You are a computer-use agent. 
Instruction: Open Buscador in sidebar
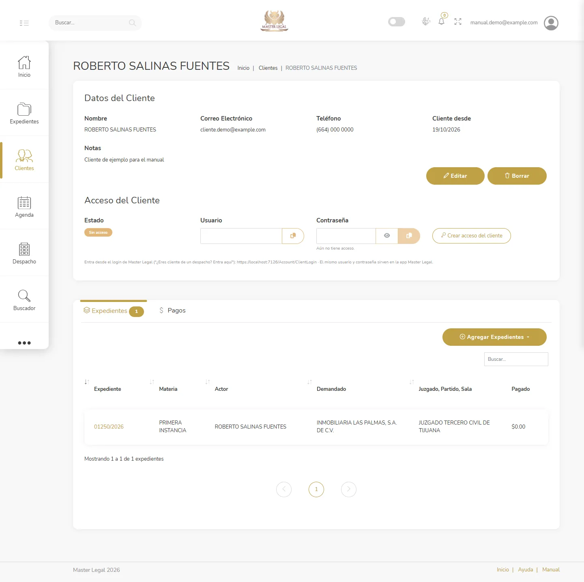[x=24, y=300]
